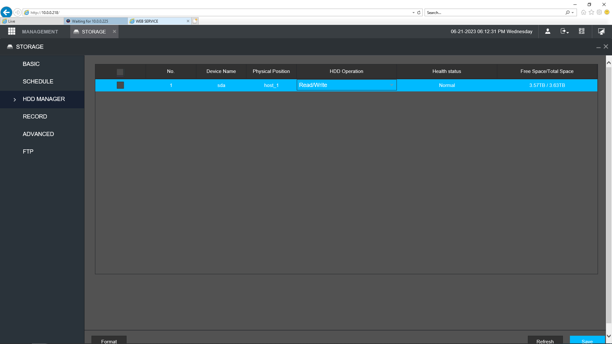
Task: Open the Read/Write HDD Operation dropdown
Action: coord(346,85)
